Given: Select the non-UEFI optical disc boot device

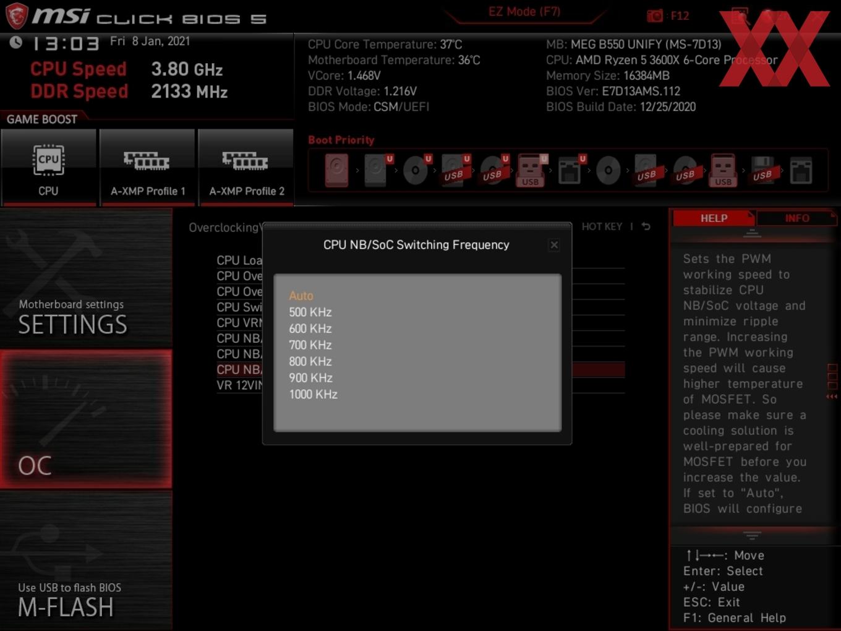Looking at the screenshot, I should point(608,170).
